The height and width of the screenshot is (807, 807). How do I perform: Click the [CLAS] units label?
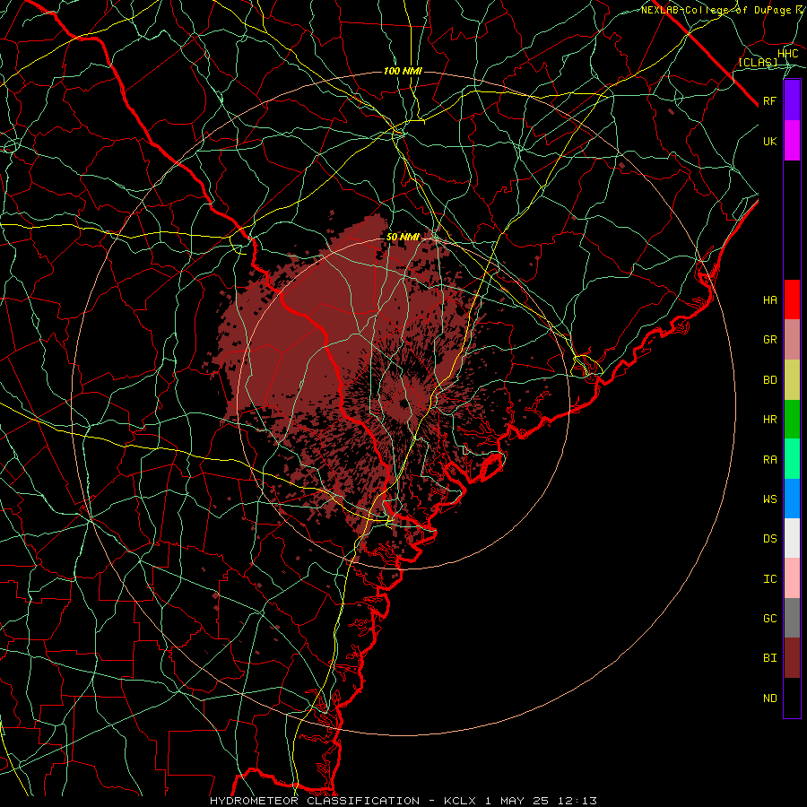point(758,63)
